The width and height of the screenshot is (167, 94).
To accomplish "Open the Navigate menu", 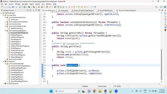I will click(25, 4).
